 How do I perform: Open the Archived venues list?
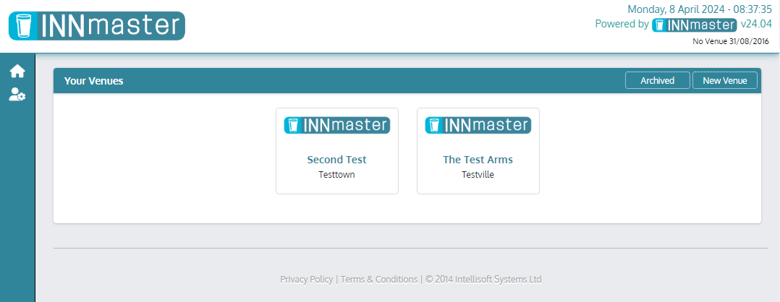pos(657,80)
